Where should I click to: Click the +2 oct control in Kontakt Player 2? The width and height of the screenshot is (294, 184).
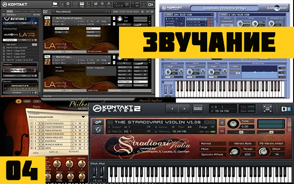coord(97,180)
